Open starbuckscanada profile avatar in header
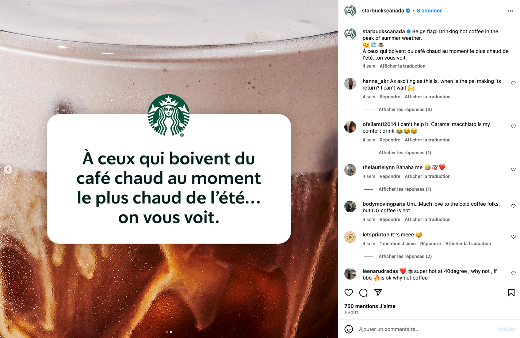 coord(350,11)
